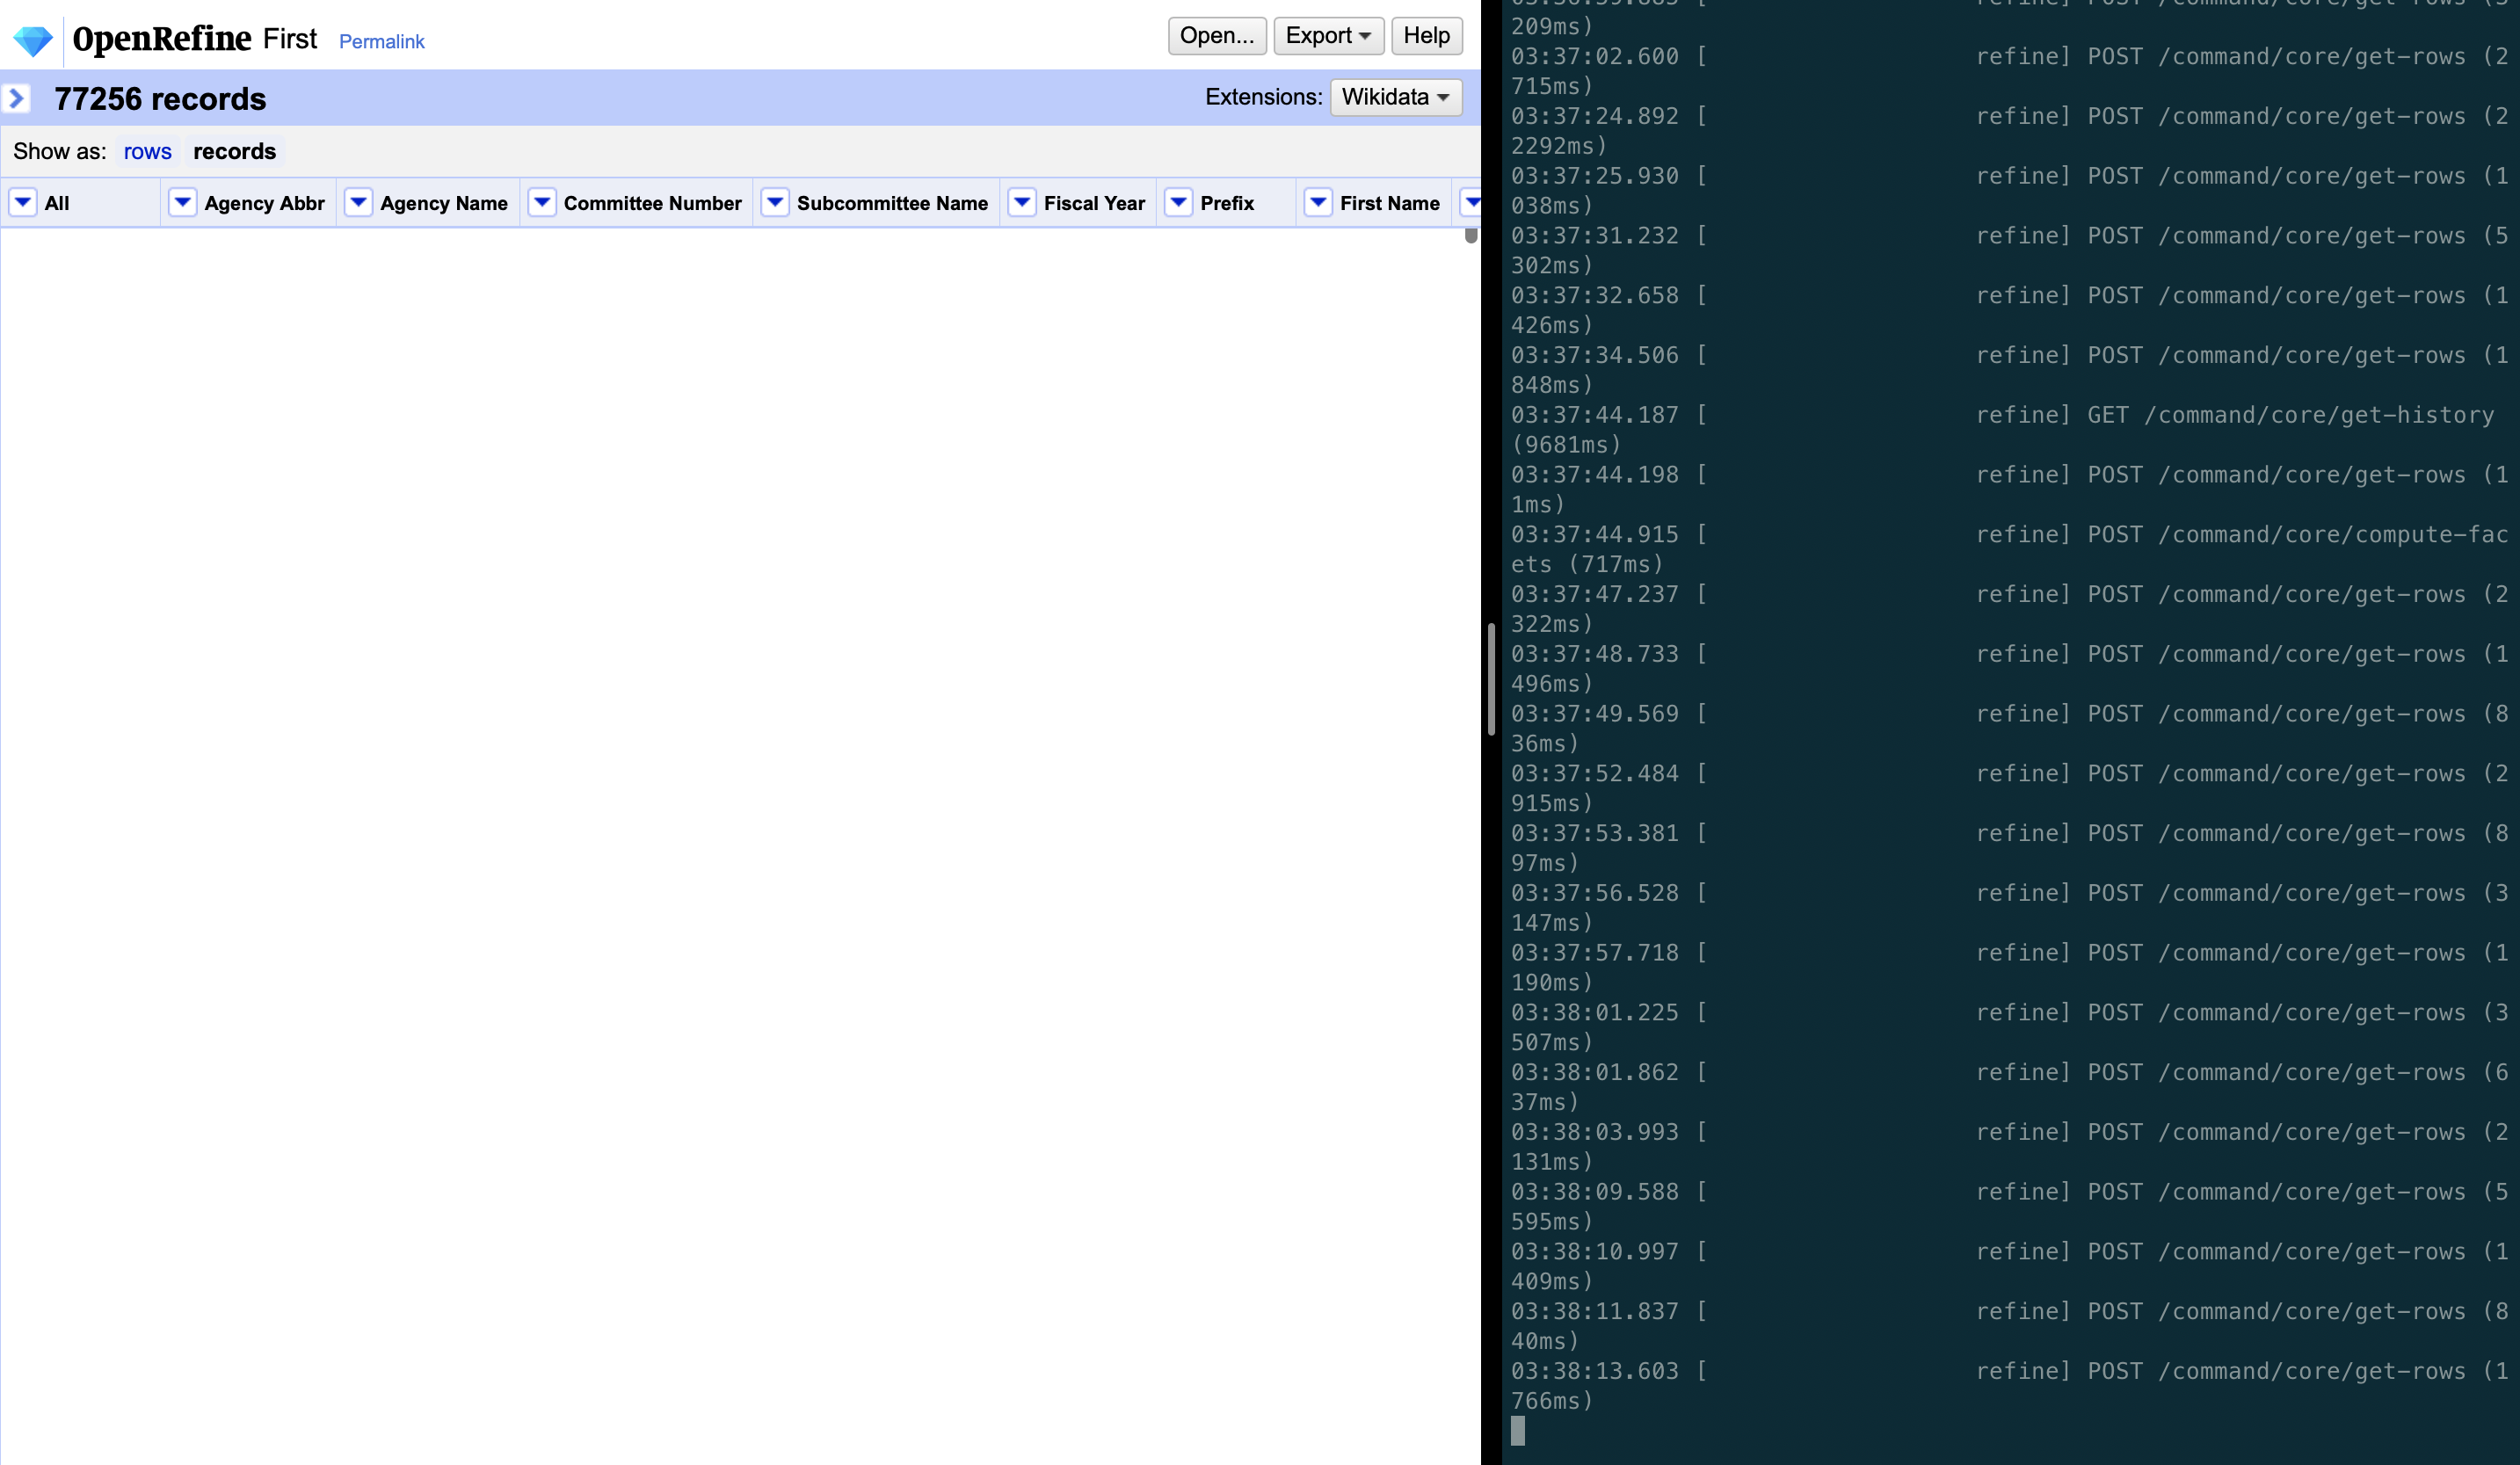Open Agency Abbr column dropdown

point(182,203)
